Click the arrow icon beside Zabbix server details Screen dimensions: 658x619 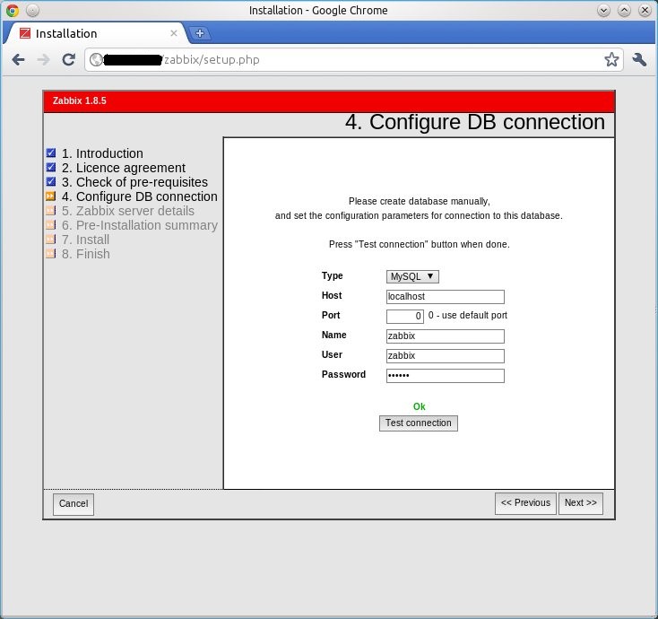51,211
